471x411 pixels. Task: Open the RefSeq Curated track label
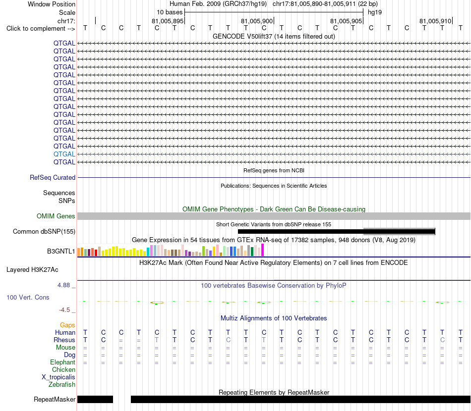click(x=53, y=178)
